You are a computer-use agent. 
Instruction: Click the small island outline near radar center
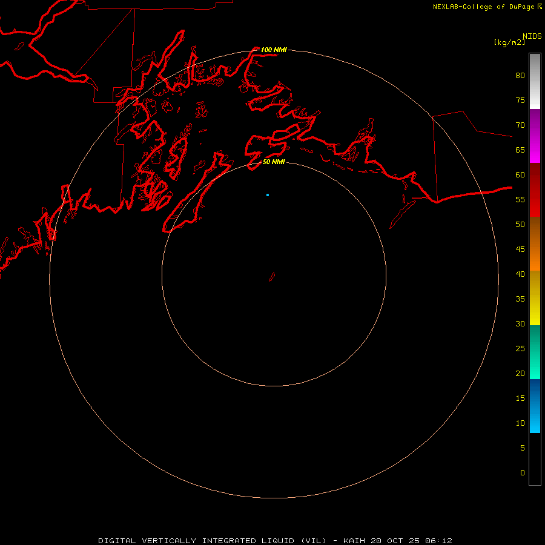(272, 277)
